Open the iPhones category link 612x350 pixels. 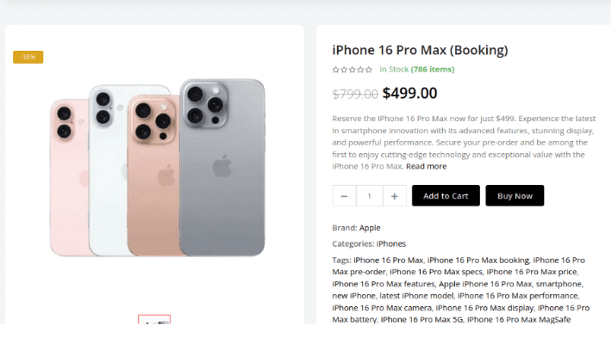click(391, 243)
